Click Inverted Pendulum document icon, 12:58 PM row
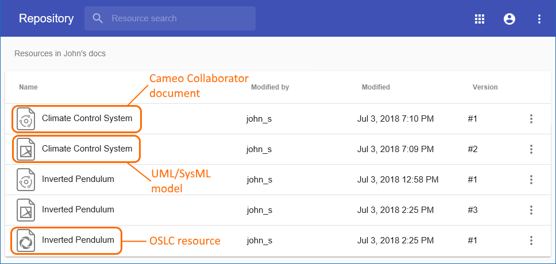 point(25,180)
